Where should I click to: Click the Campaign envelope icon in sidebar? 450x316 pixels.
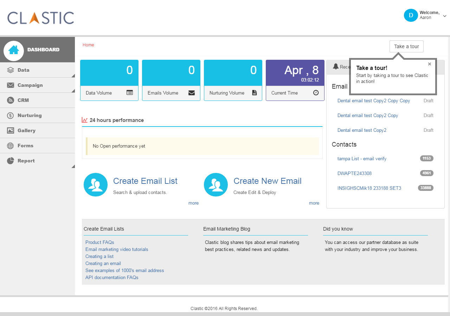(x=11, y=85)
